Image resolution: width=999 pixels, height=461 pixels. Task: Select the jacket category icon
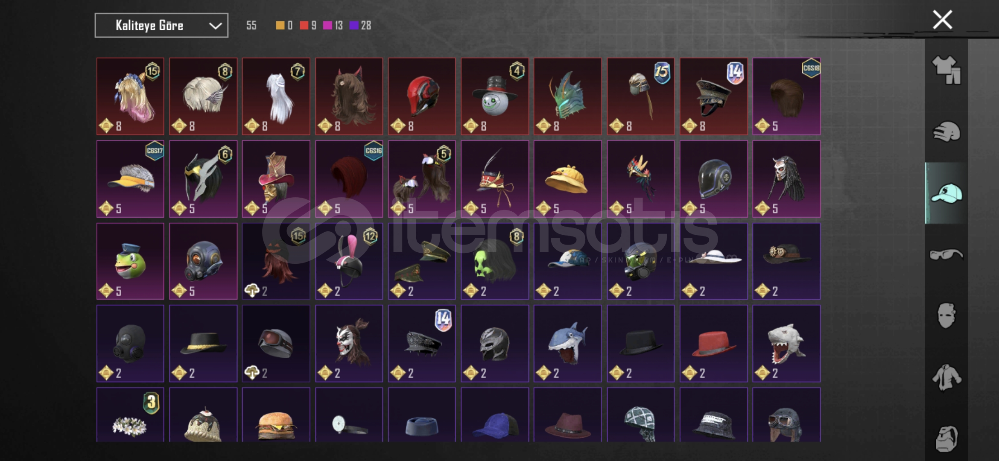(x=946, y=377)
